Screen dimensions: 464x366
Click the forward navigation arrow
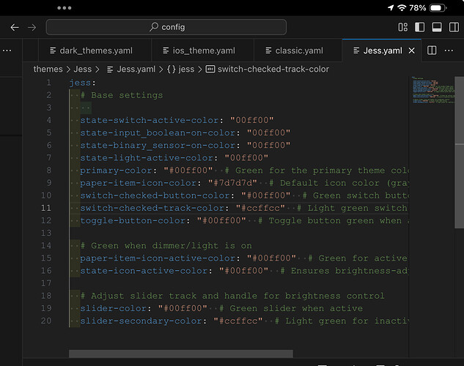pyautogui.click(x=32, y=27)
